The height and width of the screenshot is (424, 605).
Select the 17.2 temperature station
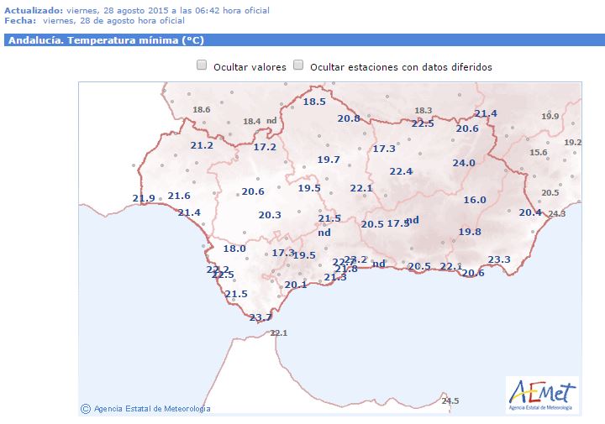coord(265,147)
